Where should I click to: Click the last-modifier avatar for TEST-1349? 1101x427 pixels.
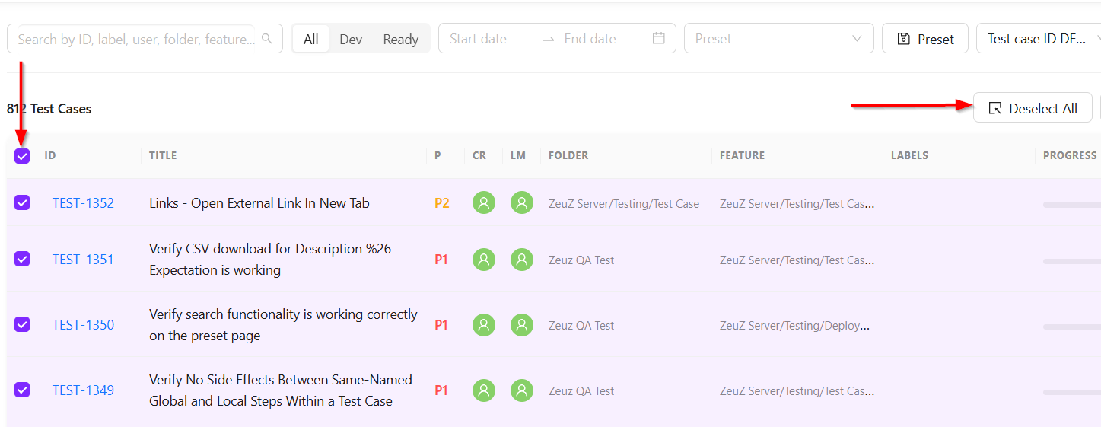522,390
